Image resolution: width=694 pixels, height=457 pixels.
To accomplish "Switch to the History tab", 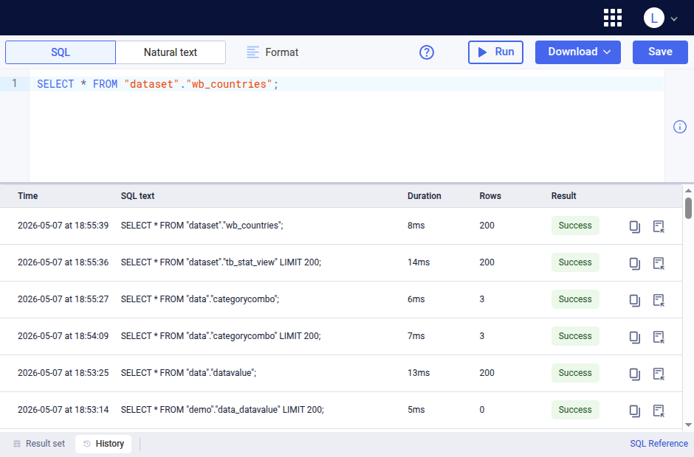I will (103, 444).
